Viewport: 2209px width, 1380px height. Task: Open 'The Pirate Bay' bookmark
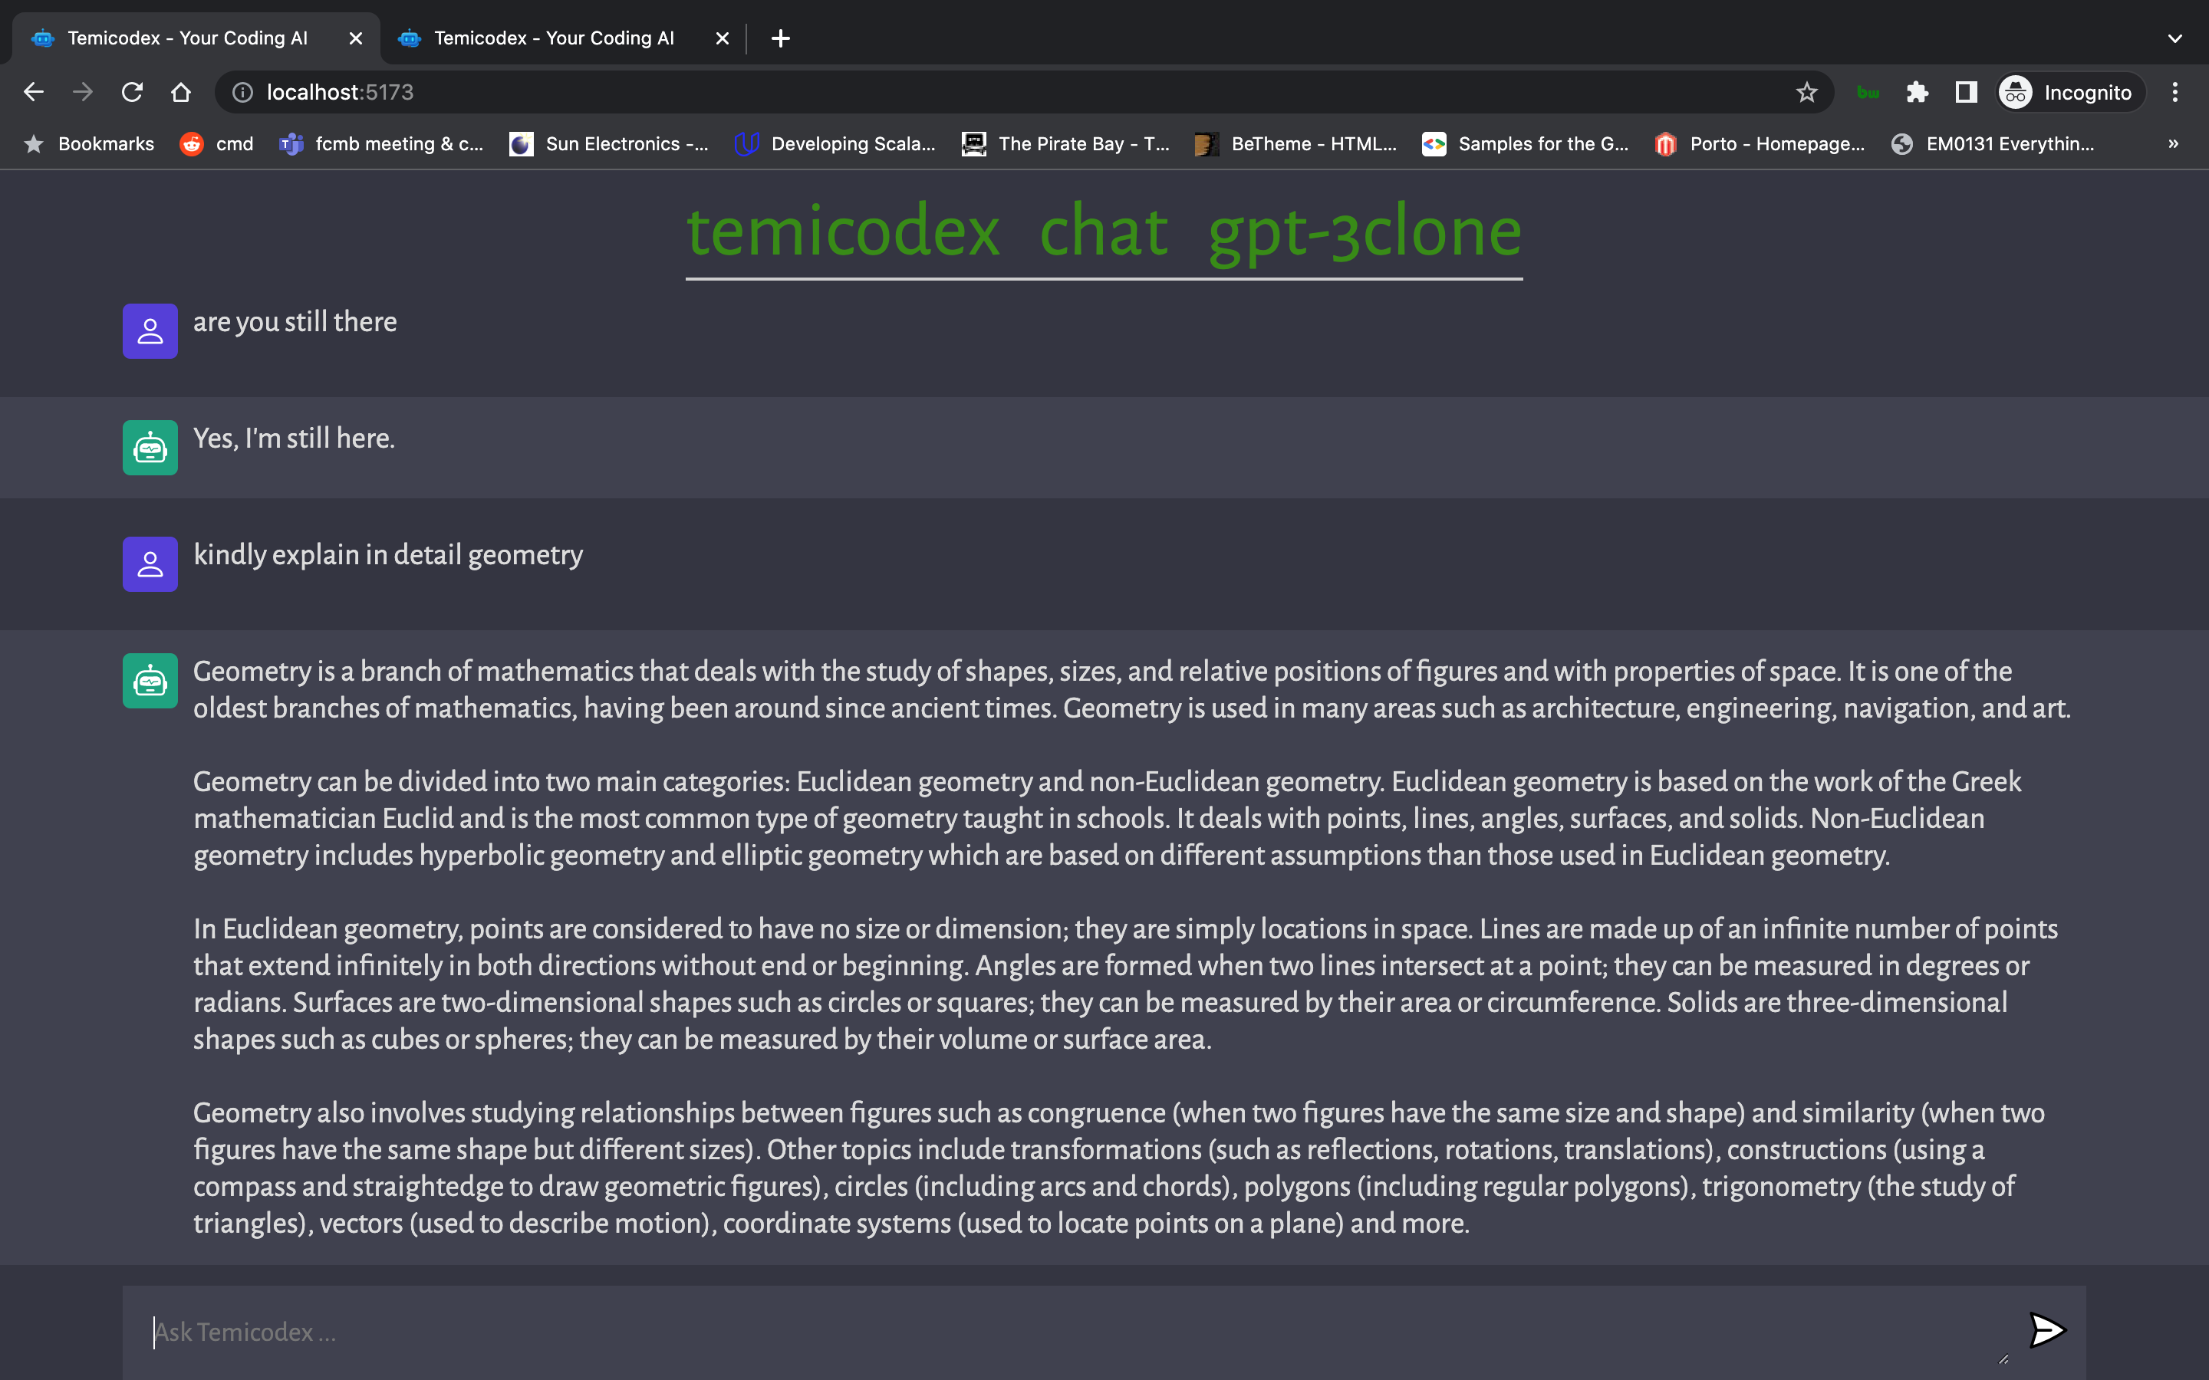1065,143
